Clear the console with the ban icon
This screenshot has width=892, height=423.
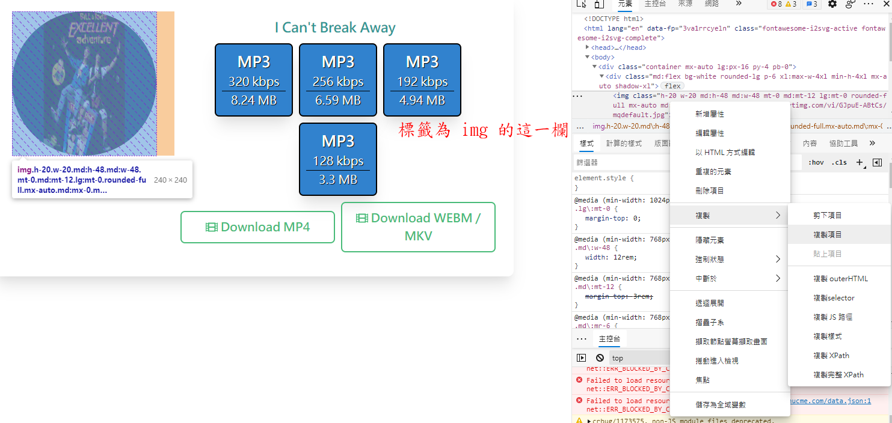point(600,358)
